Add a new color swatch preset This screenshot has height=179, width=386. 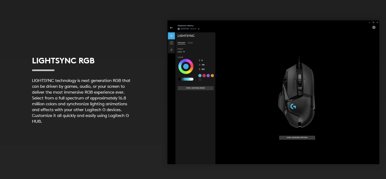pos(200,79)
